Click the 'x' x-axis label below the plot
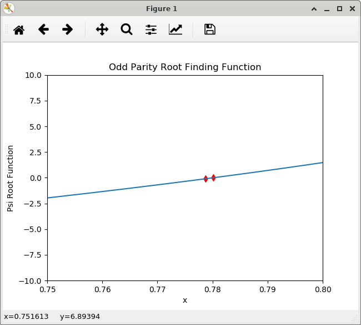 [x=185, y=301]
